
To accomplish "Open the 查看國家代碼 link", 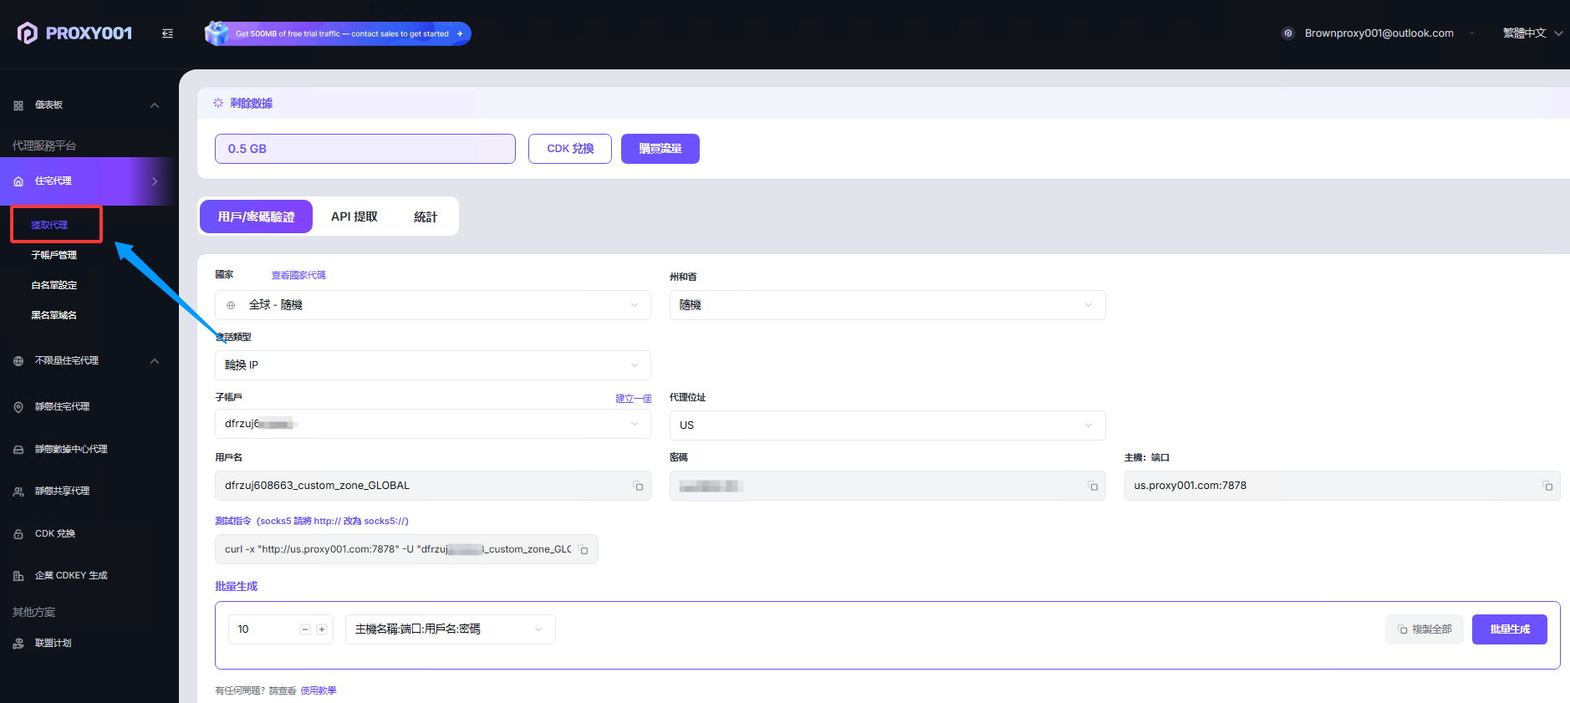I will (298, 275).
